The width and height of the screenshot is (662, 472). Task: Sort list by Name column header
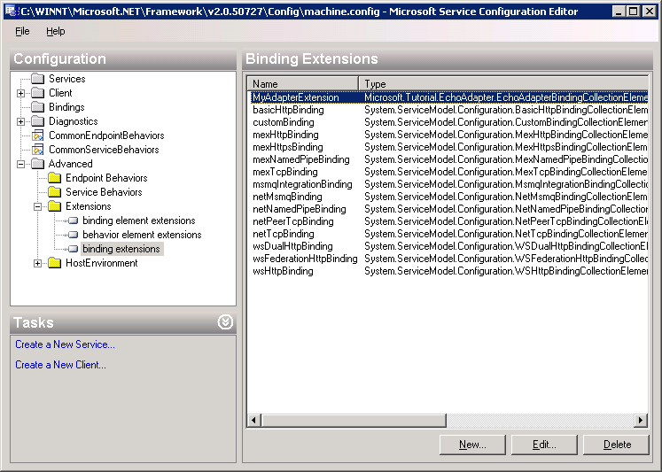click(303, 83)
